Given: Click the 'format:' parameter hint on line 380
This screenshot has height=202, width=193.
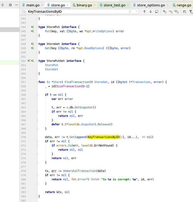Looking at the screenshot, I should (95, 179).
